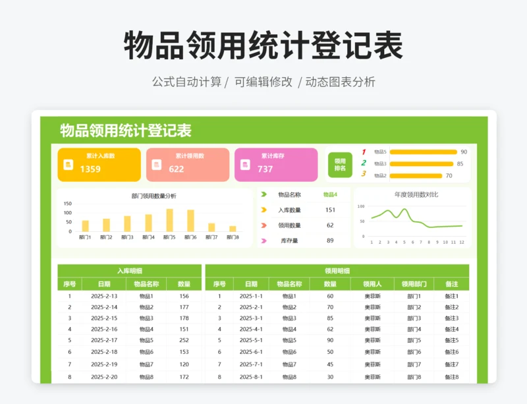The width and height of the screenshot is (527, 404).
Task: Click the ranking bar with value 90
Action: (x=423, y=152)
